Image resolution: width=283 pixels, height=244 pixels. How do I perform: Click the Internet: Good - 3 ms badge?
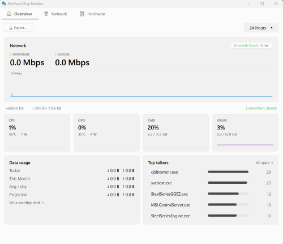pyautogui.click(x=251, y=45)
